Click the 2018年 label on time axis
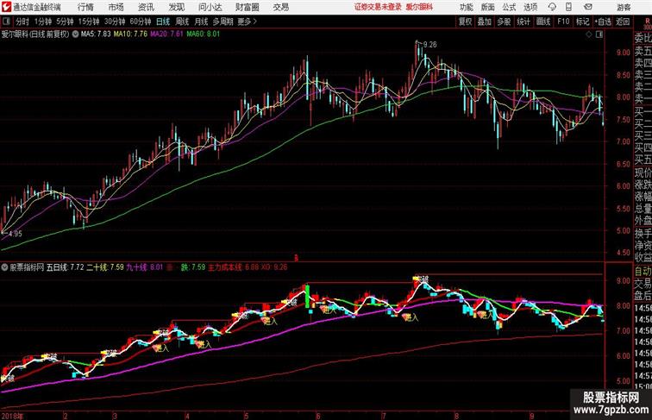 (12, 416)
